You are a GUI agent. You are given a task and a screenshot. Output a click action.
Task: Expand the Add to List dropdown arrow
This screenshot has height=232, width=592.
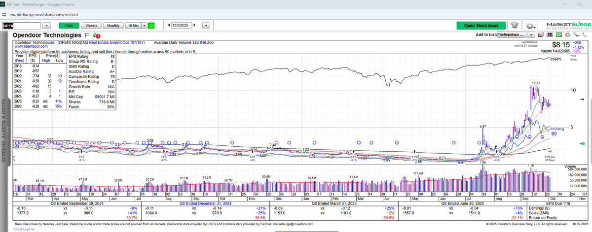[531, 35]
